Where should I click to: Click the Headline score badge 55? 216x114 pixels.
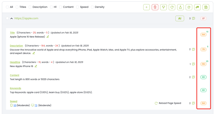pyautogui.click(x=203, y=64)
